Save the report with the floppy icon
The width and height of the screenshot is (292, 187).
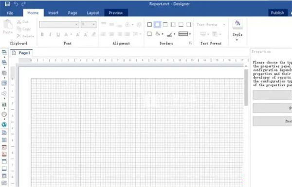(x=7, y=4)
